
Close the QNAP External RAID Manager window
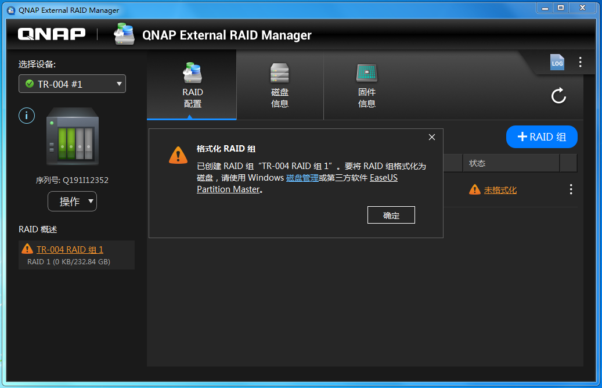coord(582,8)
